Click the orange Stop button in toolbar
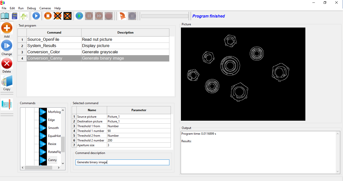The image size is (343, 181). point(48,16)
